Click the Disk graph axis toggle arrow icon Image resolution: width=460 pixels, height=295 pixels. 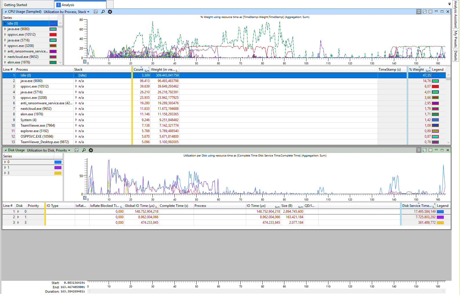85,198
